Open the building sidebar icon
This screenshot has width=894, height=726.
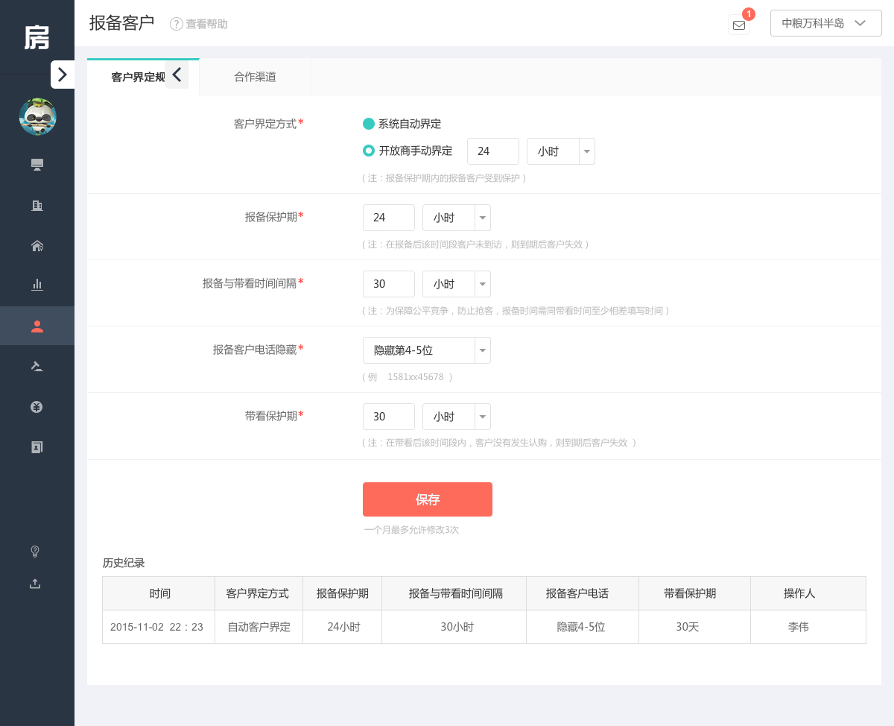pos(37,206)
